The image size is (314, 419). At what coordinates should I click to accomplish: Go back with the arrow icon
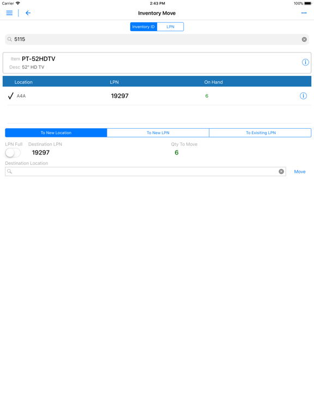[28, 13]
